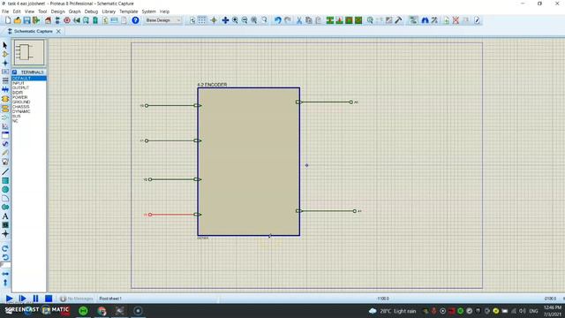565x318 pixels.
Task: Pause the simulation
Action: (x=35, y=299)
